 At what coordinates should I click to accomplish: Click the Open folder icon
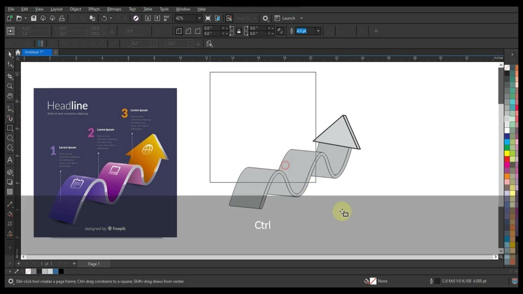[19, 18]
